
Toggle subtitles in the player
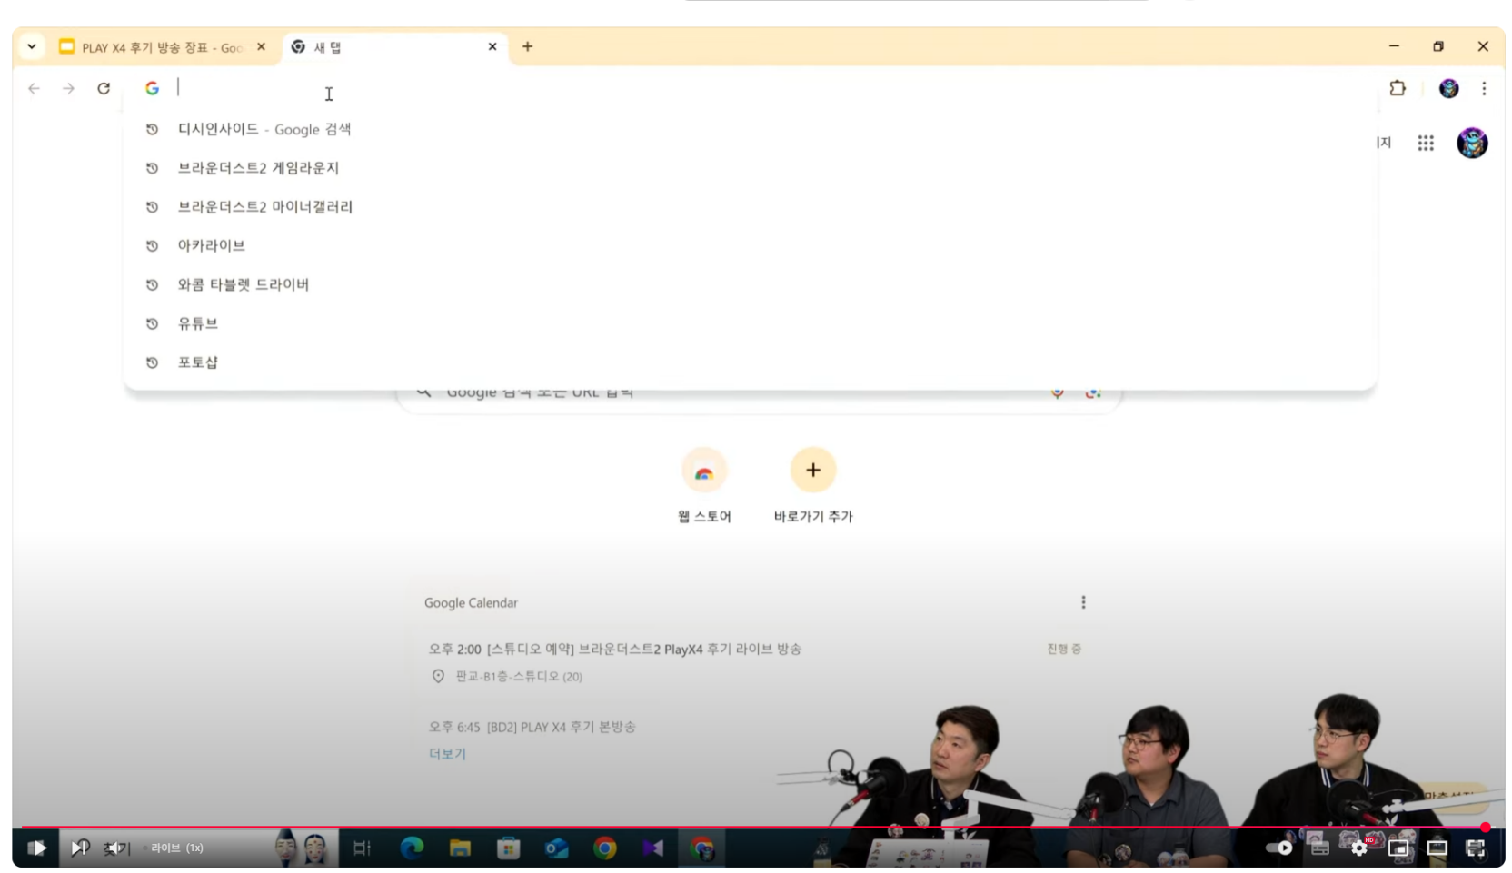click(x=1319, y=848)
